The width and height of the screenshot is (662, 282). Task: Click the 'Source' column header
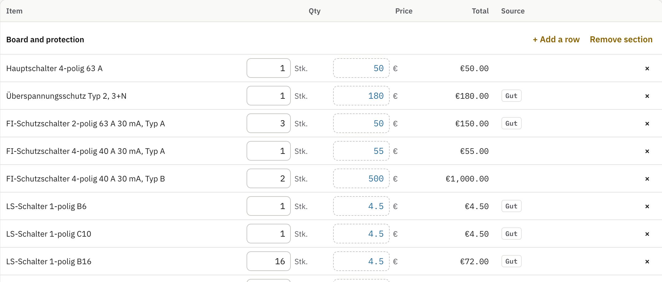coord(513,11)
